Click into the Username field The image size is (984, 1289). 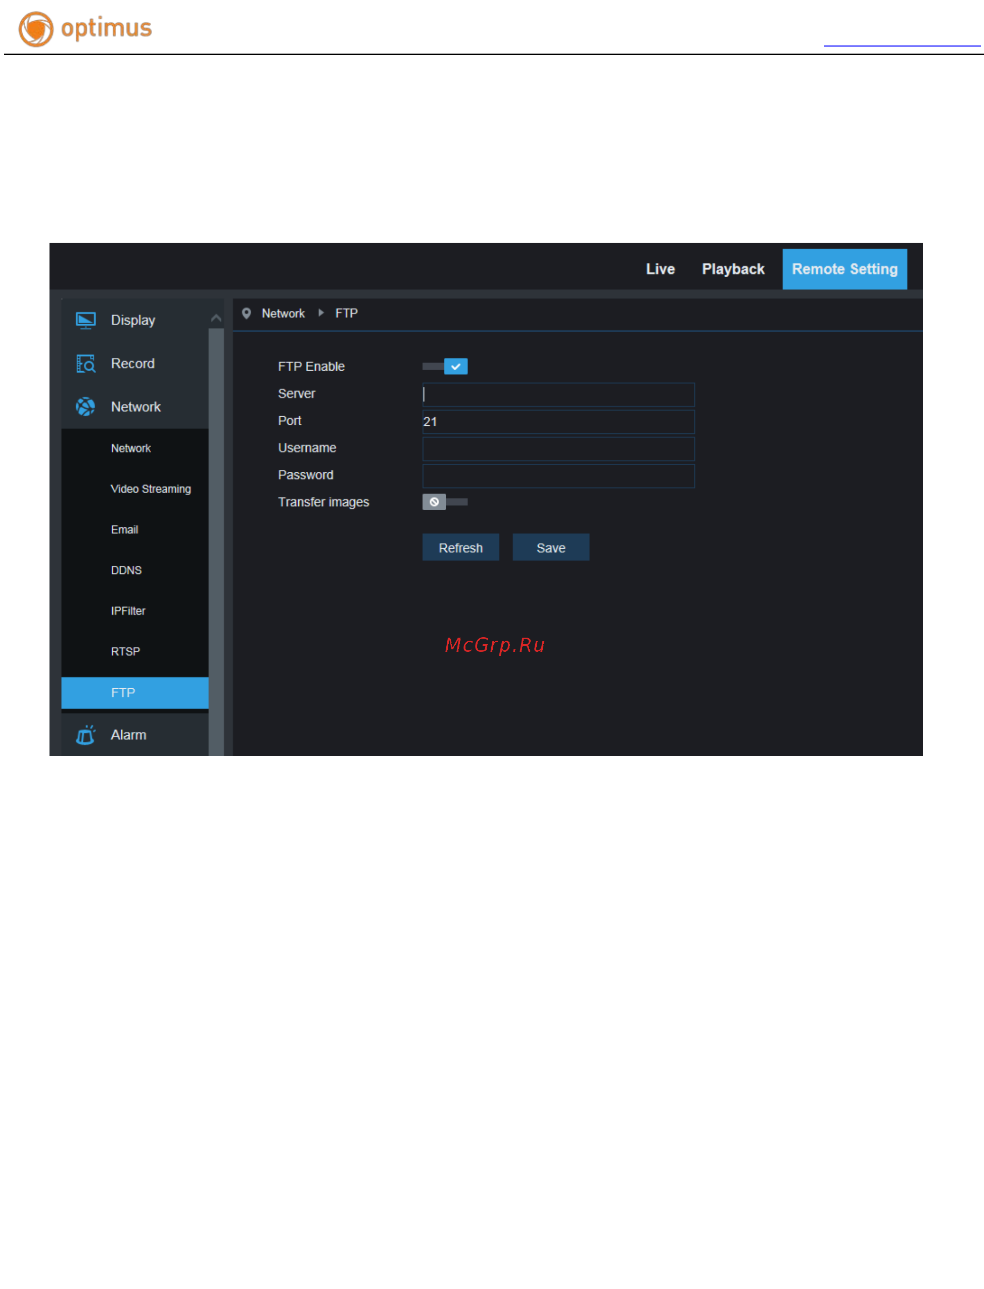click(558, 449)
